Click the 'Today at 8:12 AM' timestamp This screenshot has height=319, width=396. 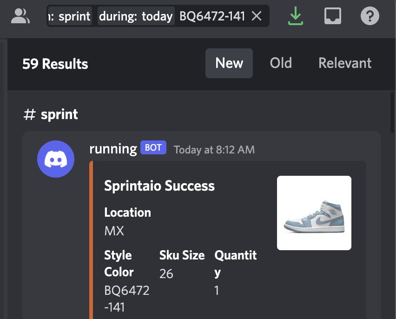[x=214, y=150]
